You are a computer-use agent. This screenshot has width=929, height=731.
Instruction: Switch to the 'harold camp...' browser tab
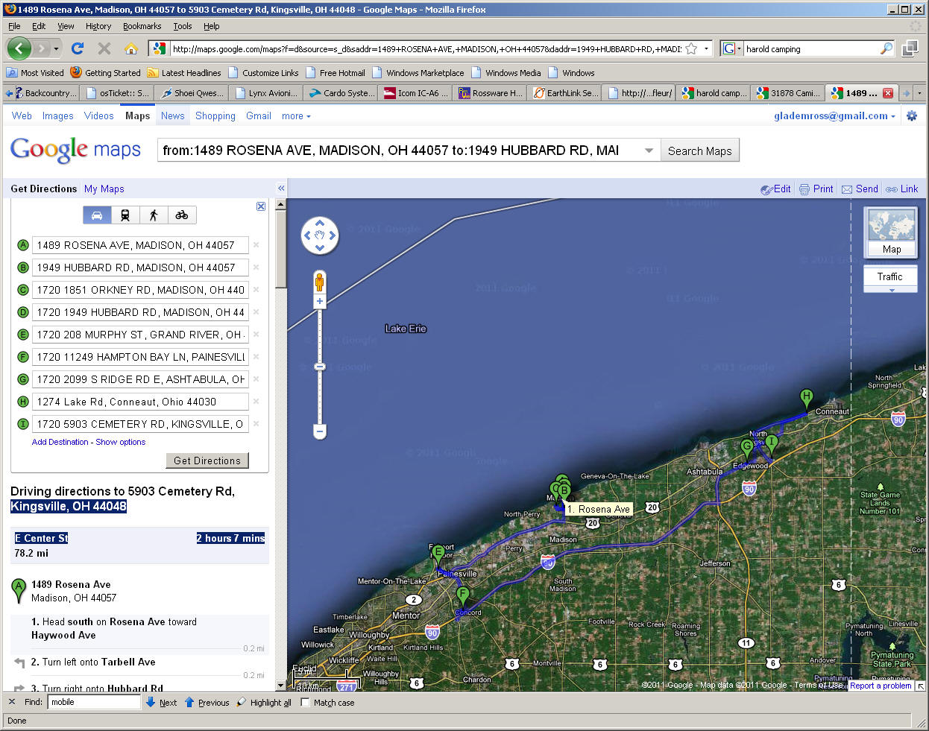713,93
